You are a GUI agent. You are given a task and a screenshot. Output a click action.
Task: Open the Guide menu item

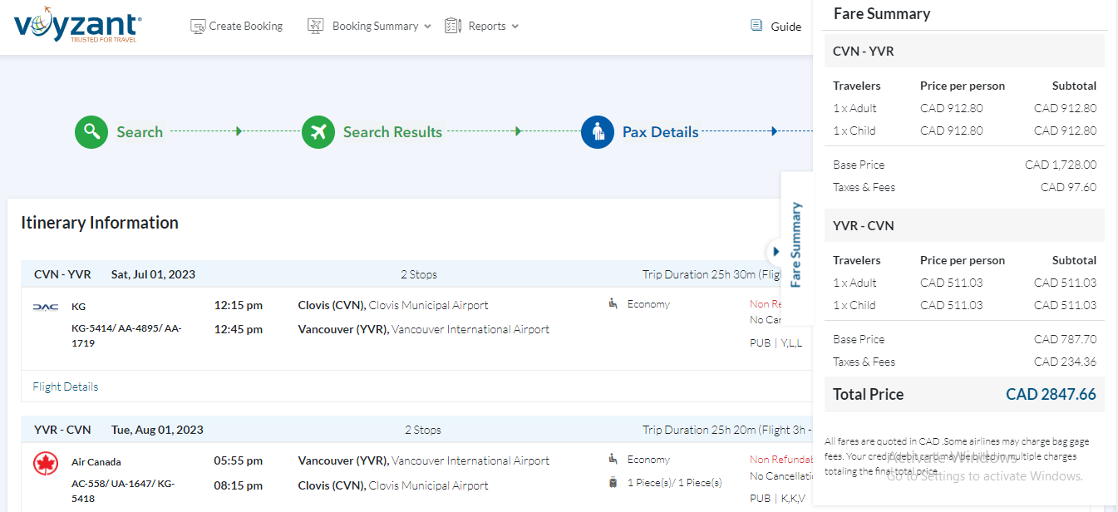pos(786,27)
